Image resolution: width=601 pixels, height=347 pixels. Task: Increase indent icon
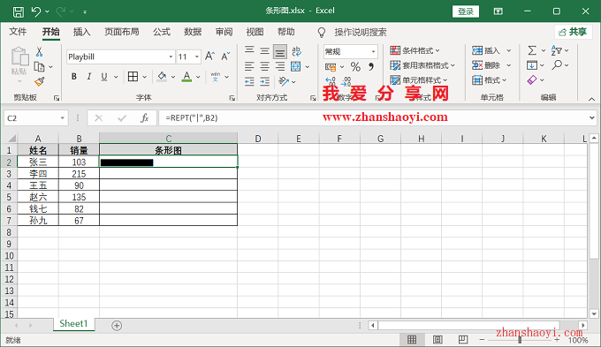265,81
